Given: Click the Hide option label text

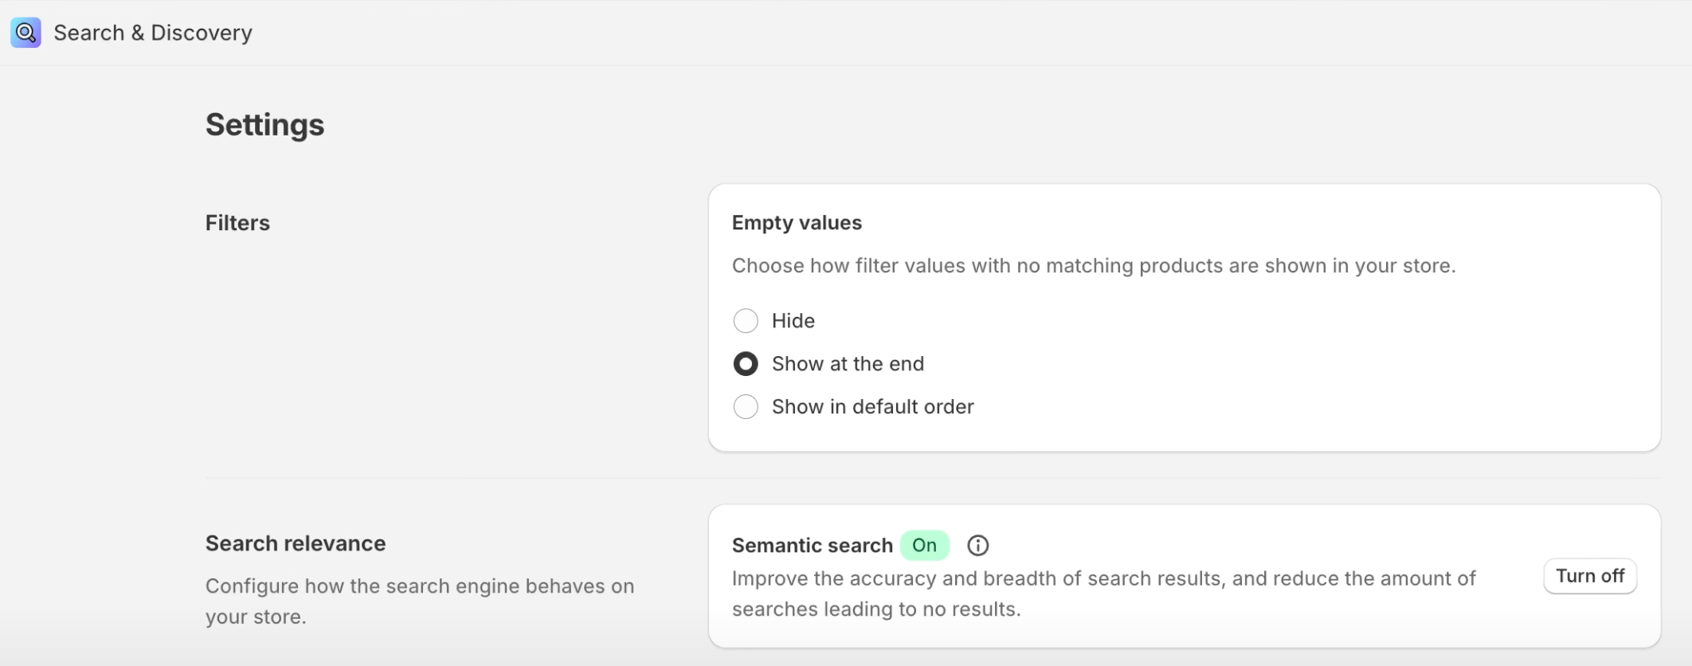Looking at the screenshot, I should (793, 321).
